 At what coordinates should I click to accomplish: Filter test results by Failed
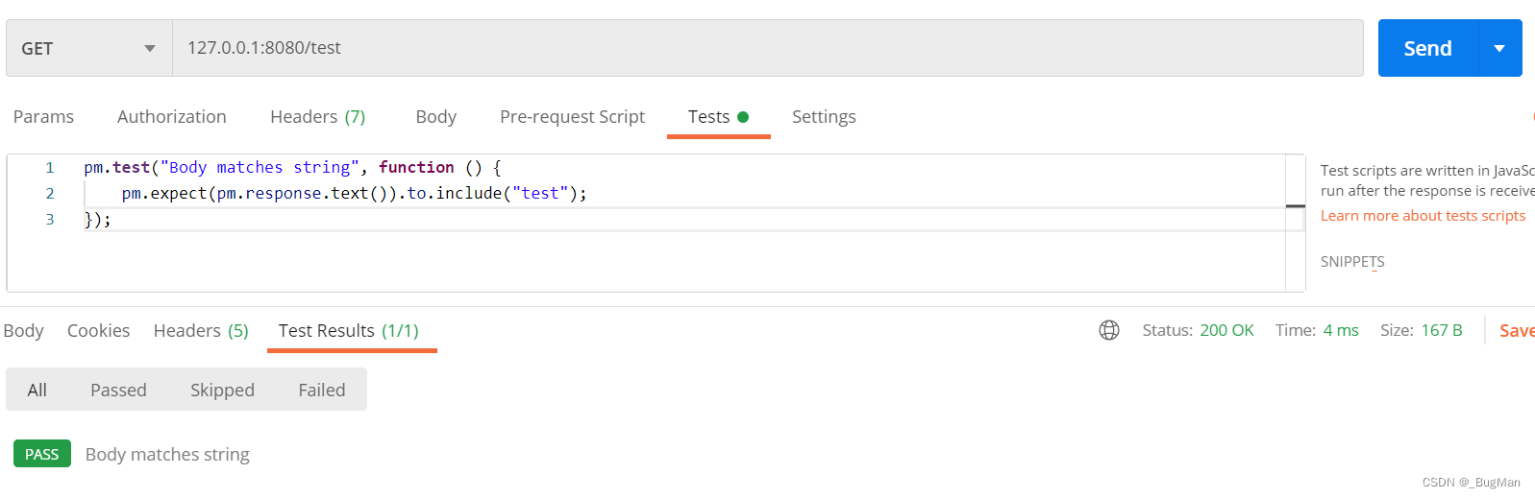(x=321, y=391)
